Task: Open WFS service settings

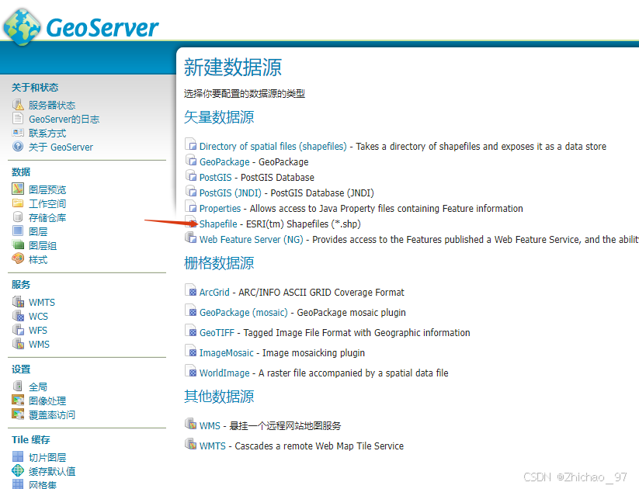Action: 38,330
